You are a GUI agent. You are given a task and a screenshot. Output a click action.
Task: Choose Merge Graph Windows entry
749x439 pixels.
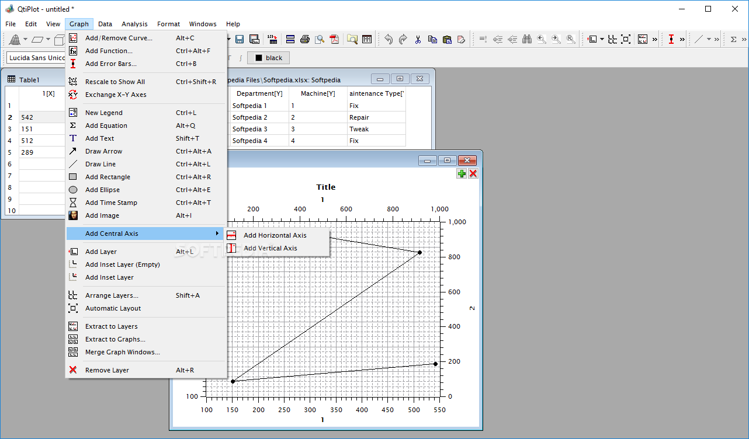point(145,352)
